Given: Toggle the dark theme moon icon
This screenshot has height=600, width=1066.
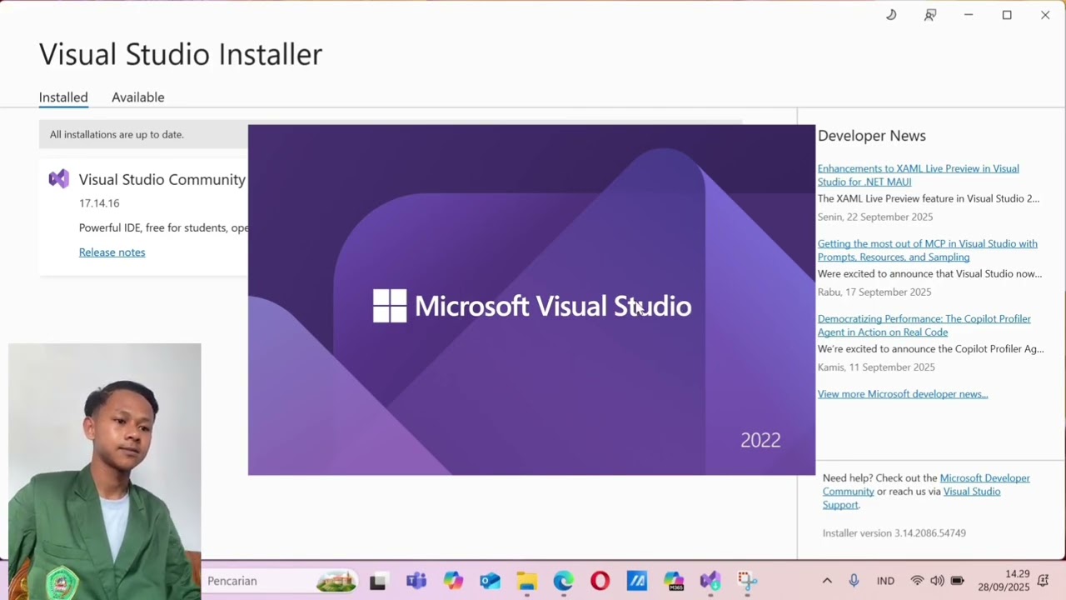Looking at the screenshot, I should point(891,15).
